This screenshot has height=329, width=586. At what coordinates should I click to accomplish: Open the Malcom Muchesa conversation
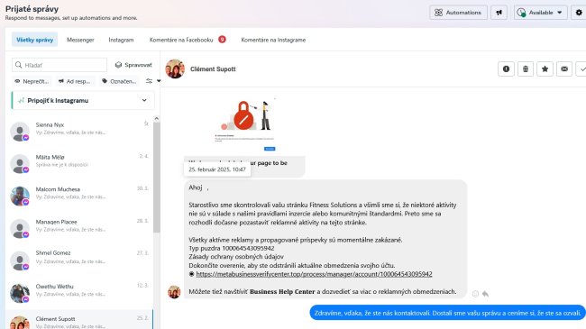[79, 196]
